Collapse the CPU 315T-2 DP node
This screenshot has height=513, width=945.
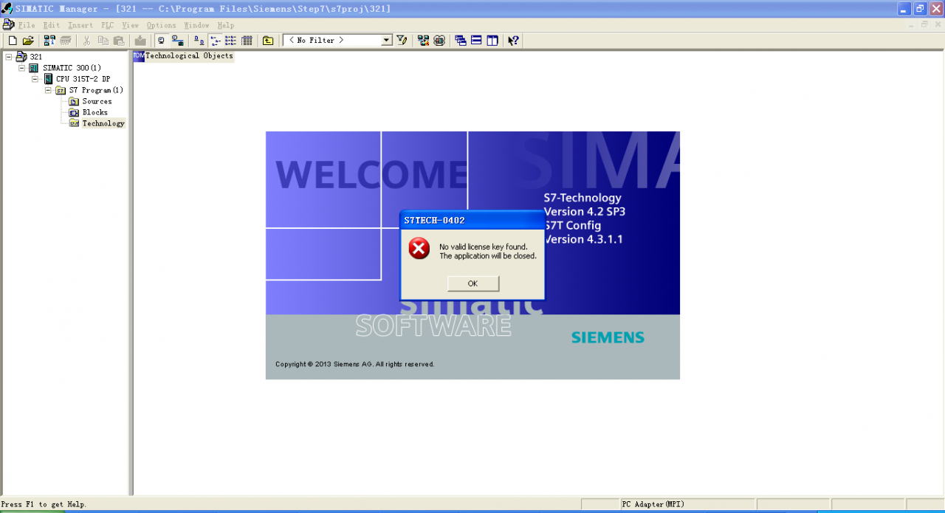(35, 79)
